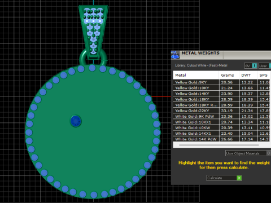Click the metal table's horizontal scrollbar
Image resolution: width=271 pixels, height=203 pixels.
click(x=219, y=145)
